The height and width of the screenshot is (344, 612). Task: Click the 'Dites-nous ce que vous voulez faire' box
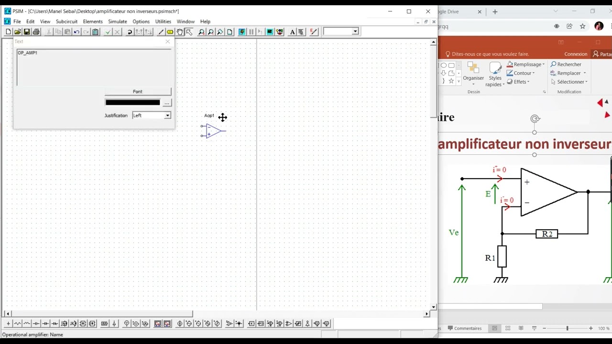487,54
